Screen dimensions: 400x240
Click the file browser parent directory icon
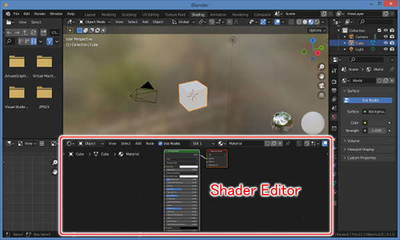25,33
